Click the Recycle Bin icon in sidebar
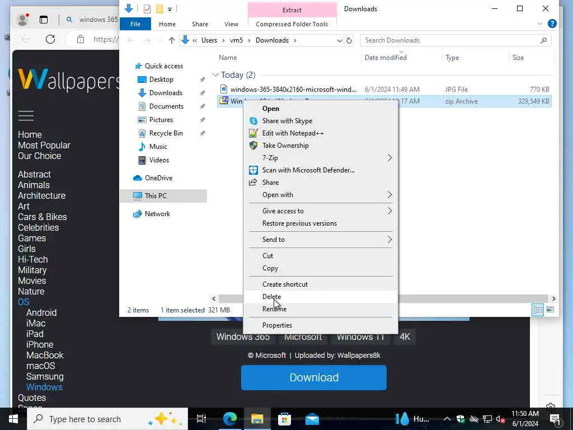 [x=142, y=133]
